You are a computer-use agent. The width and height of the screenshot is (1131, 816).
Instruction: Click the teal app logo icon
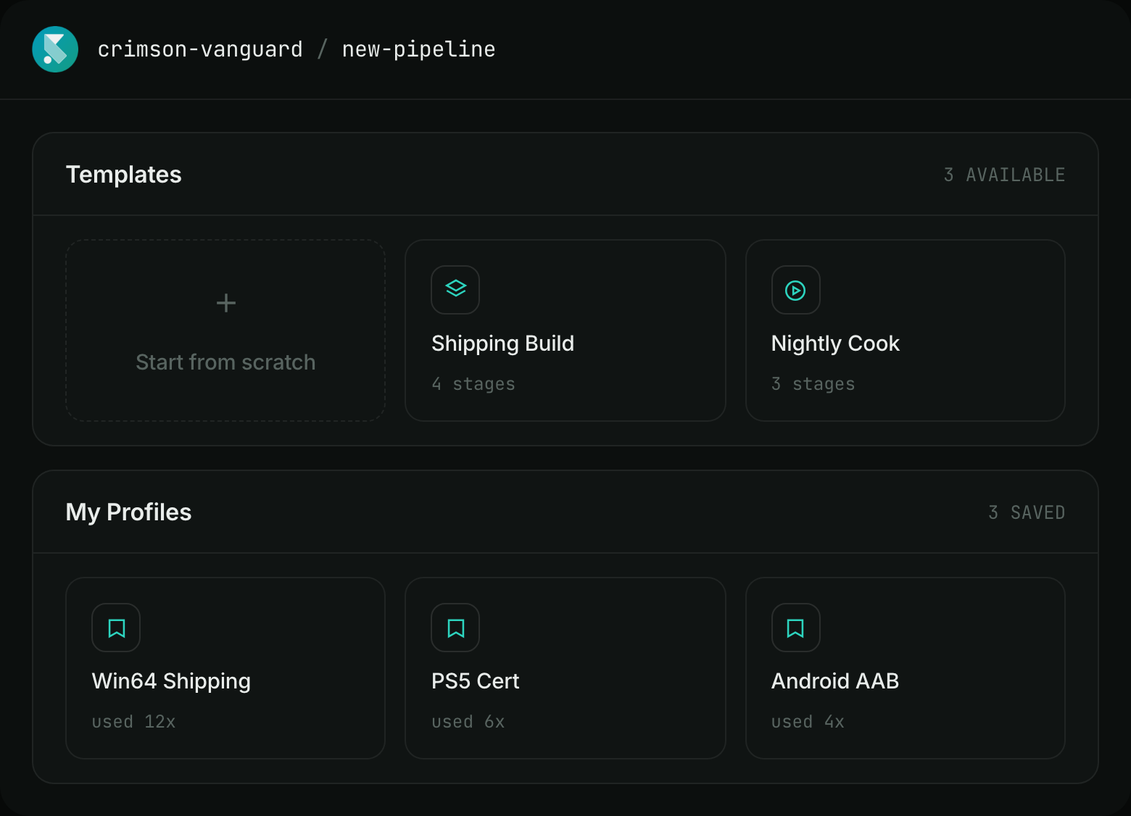pos(55,49)
